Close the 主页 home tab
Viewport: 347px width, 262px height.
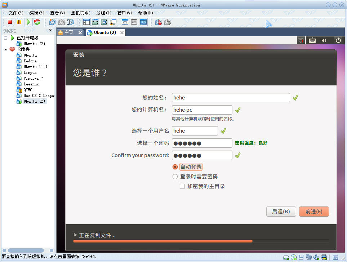click(x=80, y=32)
